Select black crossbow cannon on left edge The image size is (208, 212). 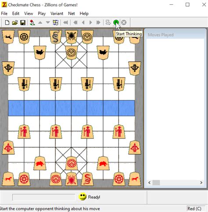[8, 68]
